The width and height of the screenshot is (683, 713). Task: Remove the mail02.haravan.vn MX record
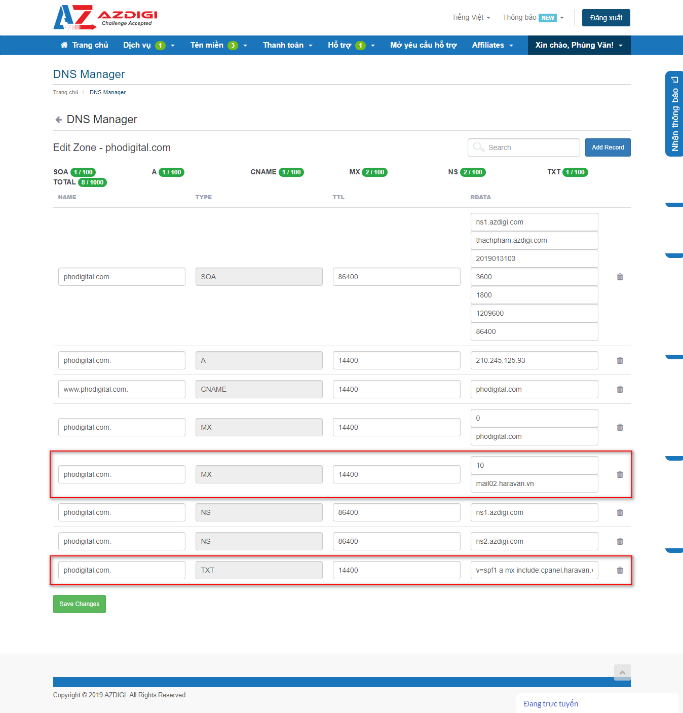620,474
